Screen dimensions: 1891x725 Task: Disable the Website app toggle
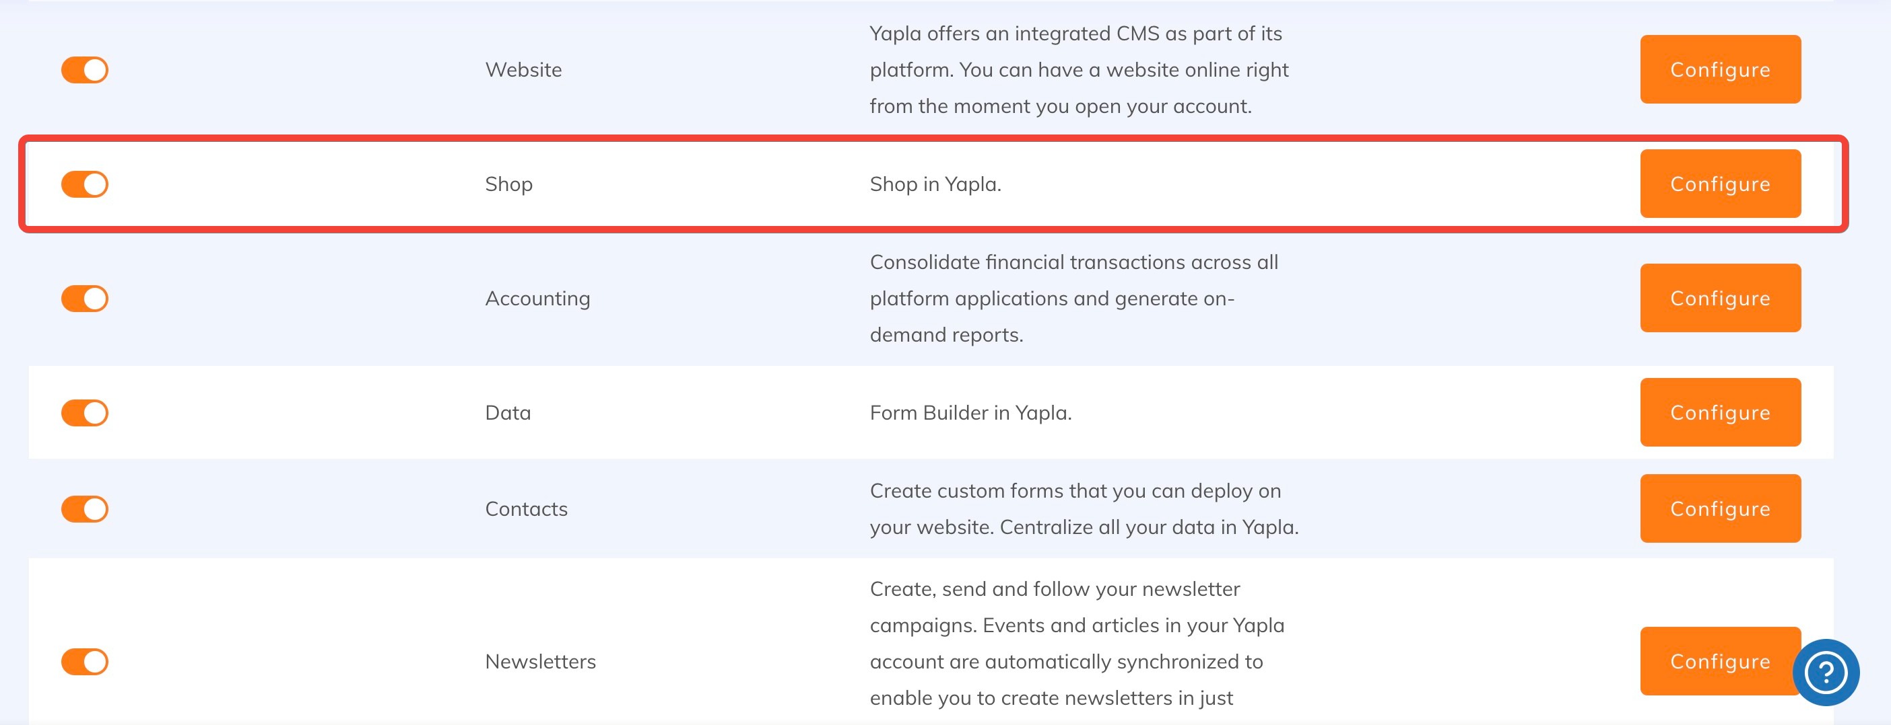[x=84, y=70]
